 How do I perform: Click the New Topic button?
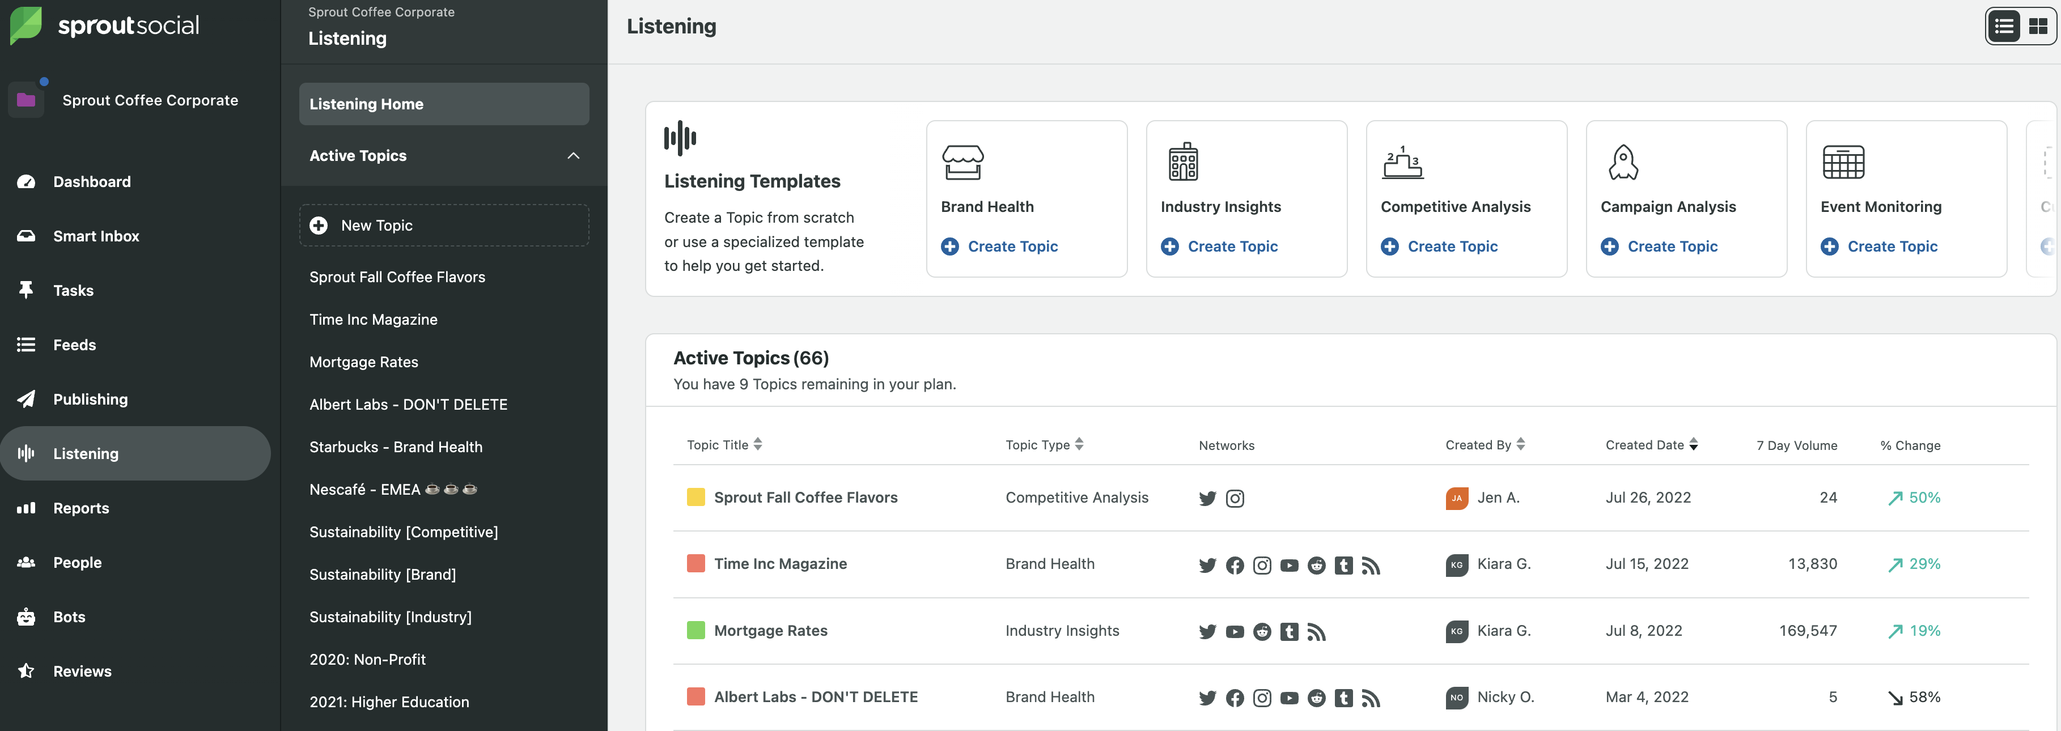click(444, 226)
